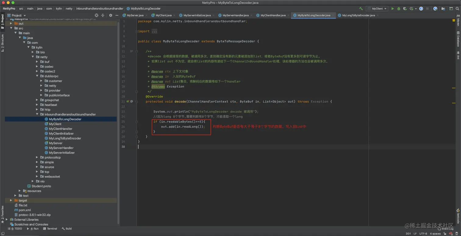This screenshot has width=461, height=236.
Task: Expand External Libraries node
Action: (x=7, y=219)
